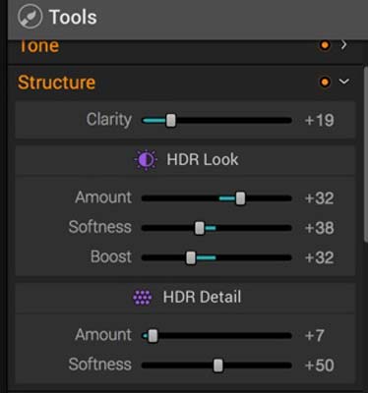
Task: Click the HDR Look Amount slider handle
Action: click(240, 198)
